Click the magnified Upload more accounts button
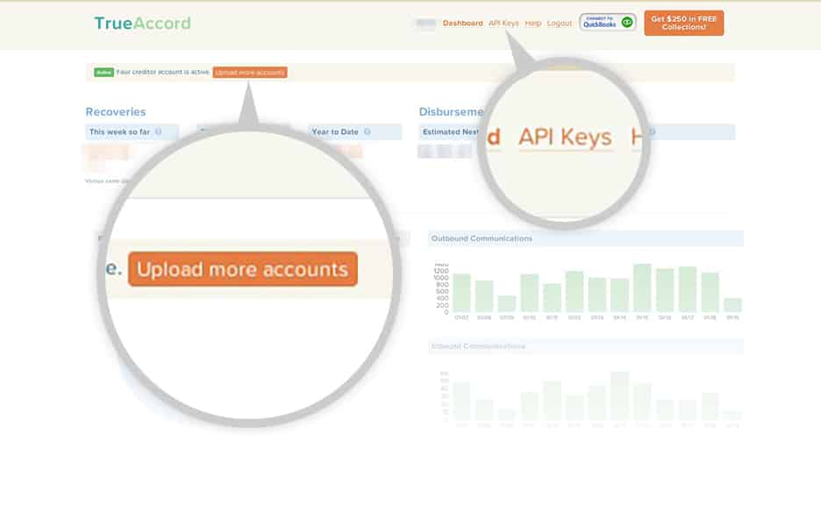 click(243, 269)
